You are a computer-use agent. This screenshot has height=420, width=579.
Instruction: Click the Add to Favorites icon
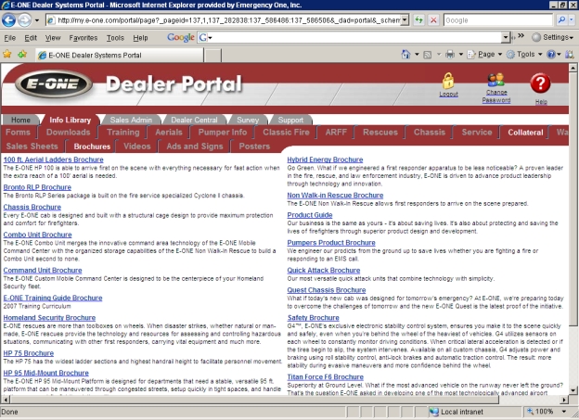click(22, 55)
